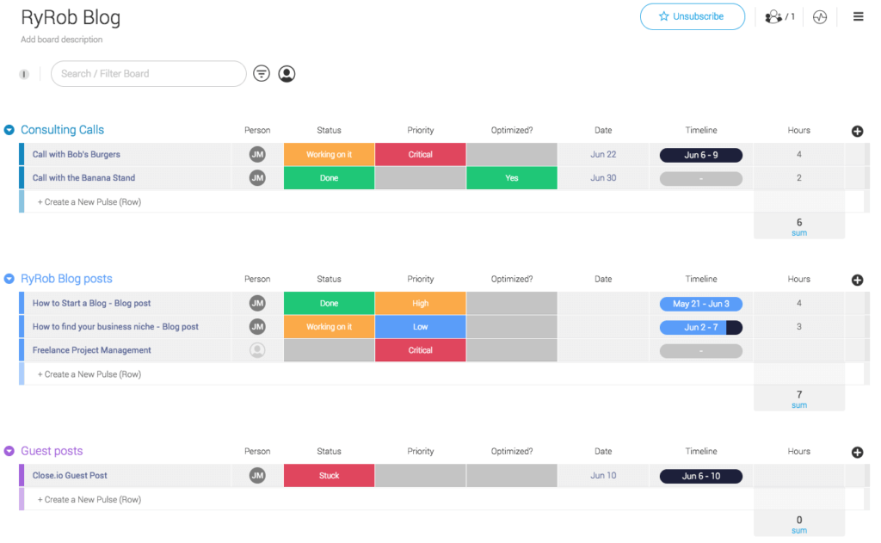
Task: Click empty person avatar on Freelance Project Management
Action: click(x=256, y=349)
